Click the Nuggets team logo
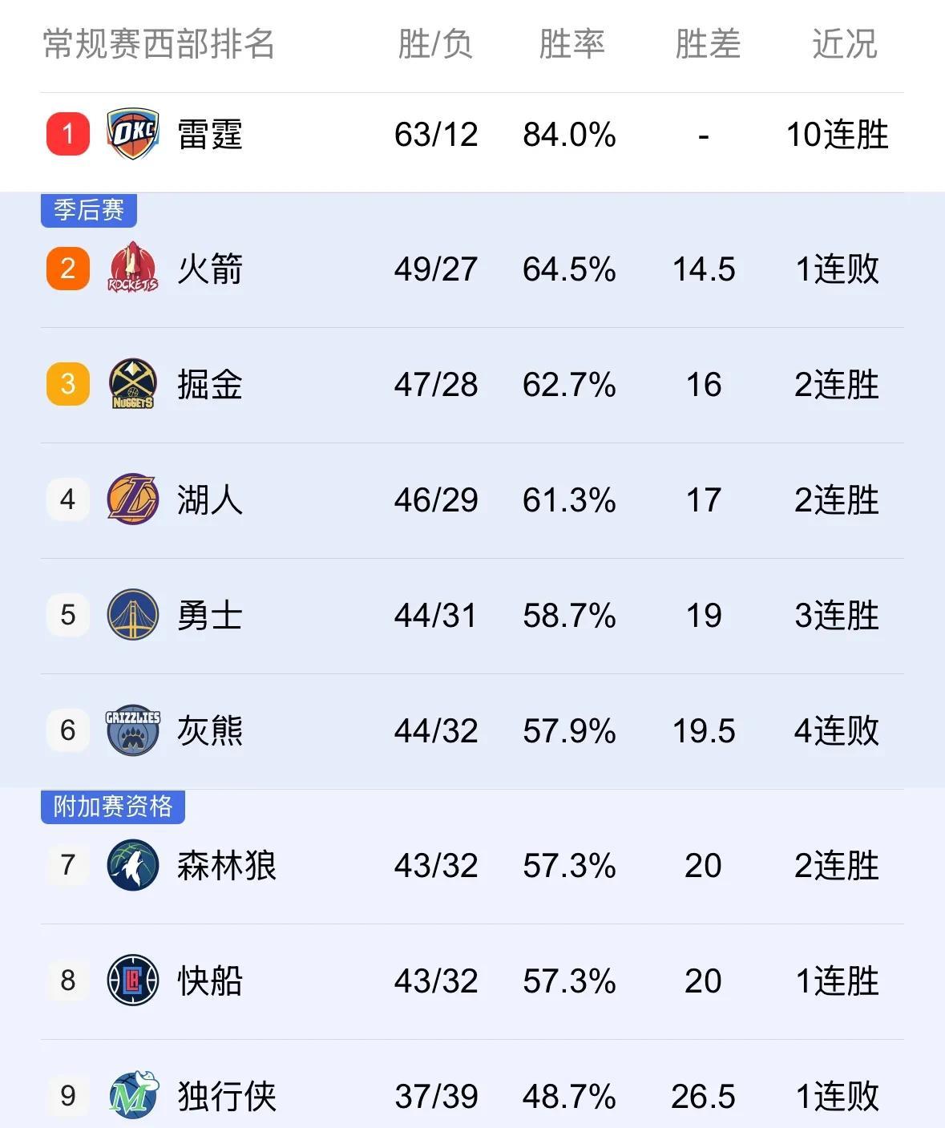This screenshot has height=1128, width=945. pos(132,384)
